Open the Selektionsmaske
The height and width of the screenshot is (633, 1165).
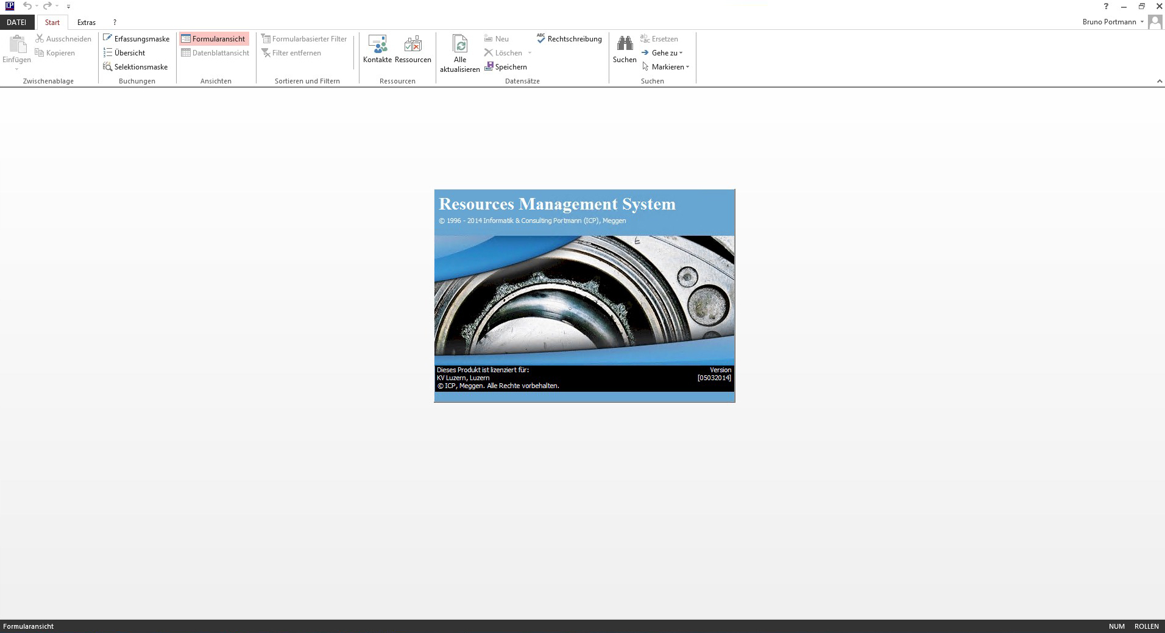click(135, 66)
